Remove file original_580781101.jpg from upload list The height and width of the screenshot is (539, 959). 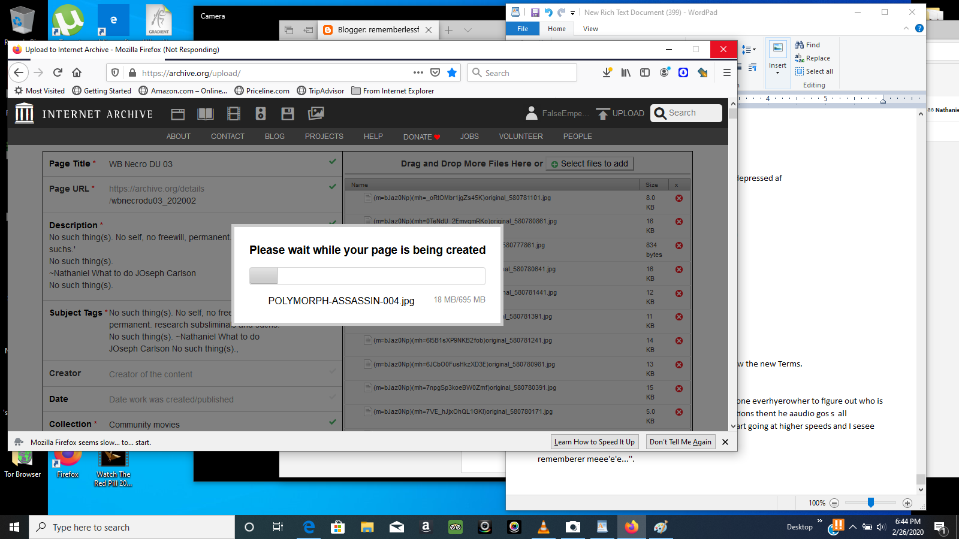[679, 198]
